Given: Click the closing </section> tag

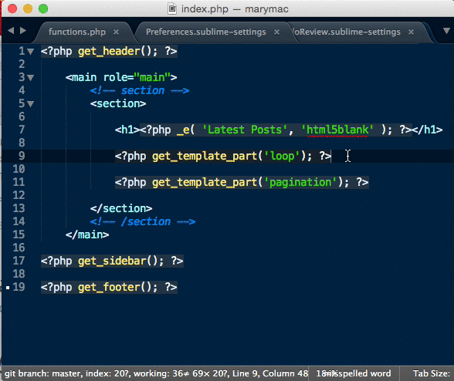Looking at the screenshot, I should coord(121,208).
